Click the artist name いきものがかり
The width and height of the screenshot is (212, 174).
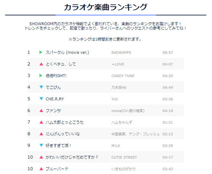coord(123,169)
